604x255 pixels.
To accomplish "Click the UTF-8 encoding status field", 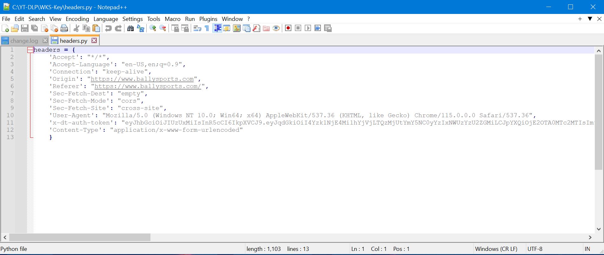I will [535, 249].
